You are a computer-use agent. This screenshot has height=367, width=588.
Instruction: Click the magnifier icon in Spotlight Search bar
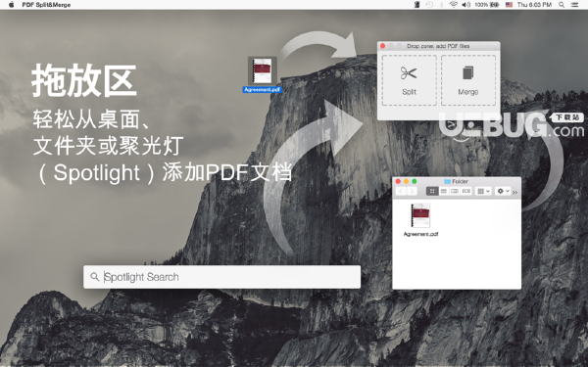click(x=94, y=277)
